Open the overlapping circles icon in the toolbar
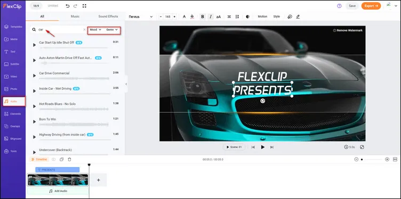 coord(290,16)
